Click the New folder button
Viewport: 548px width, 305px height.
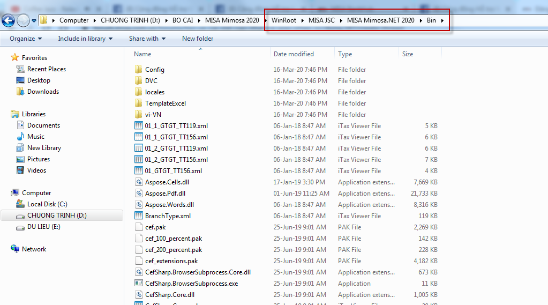point(198,39)
